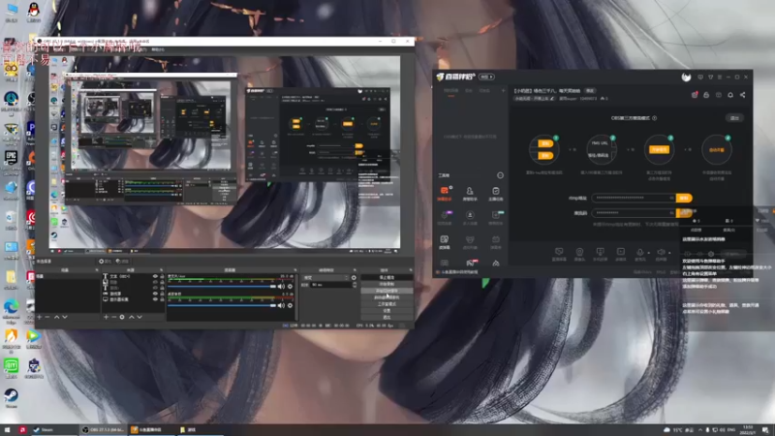The width and height of the screenshot is (775, 436).
Task: Open scene transition type dropdown in OBS
Action: (x=325, y=278)
